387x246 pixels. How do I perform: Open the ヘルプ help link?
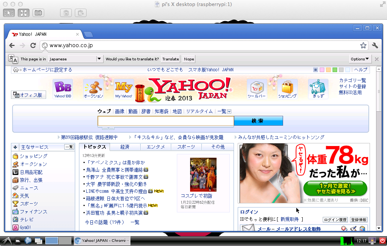coord(361,70)
